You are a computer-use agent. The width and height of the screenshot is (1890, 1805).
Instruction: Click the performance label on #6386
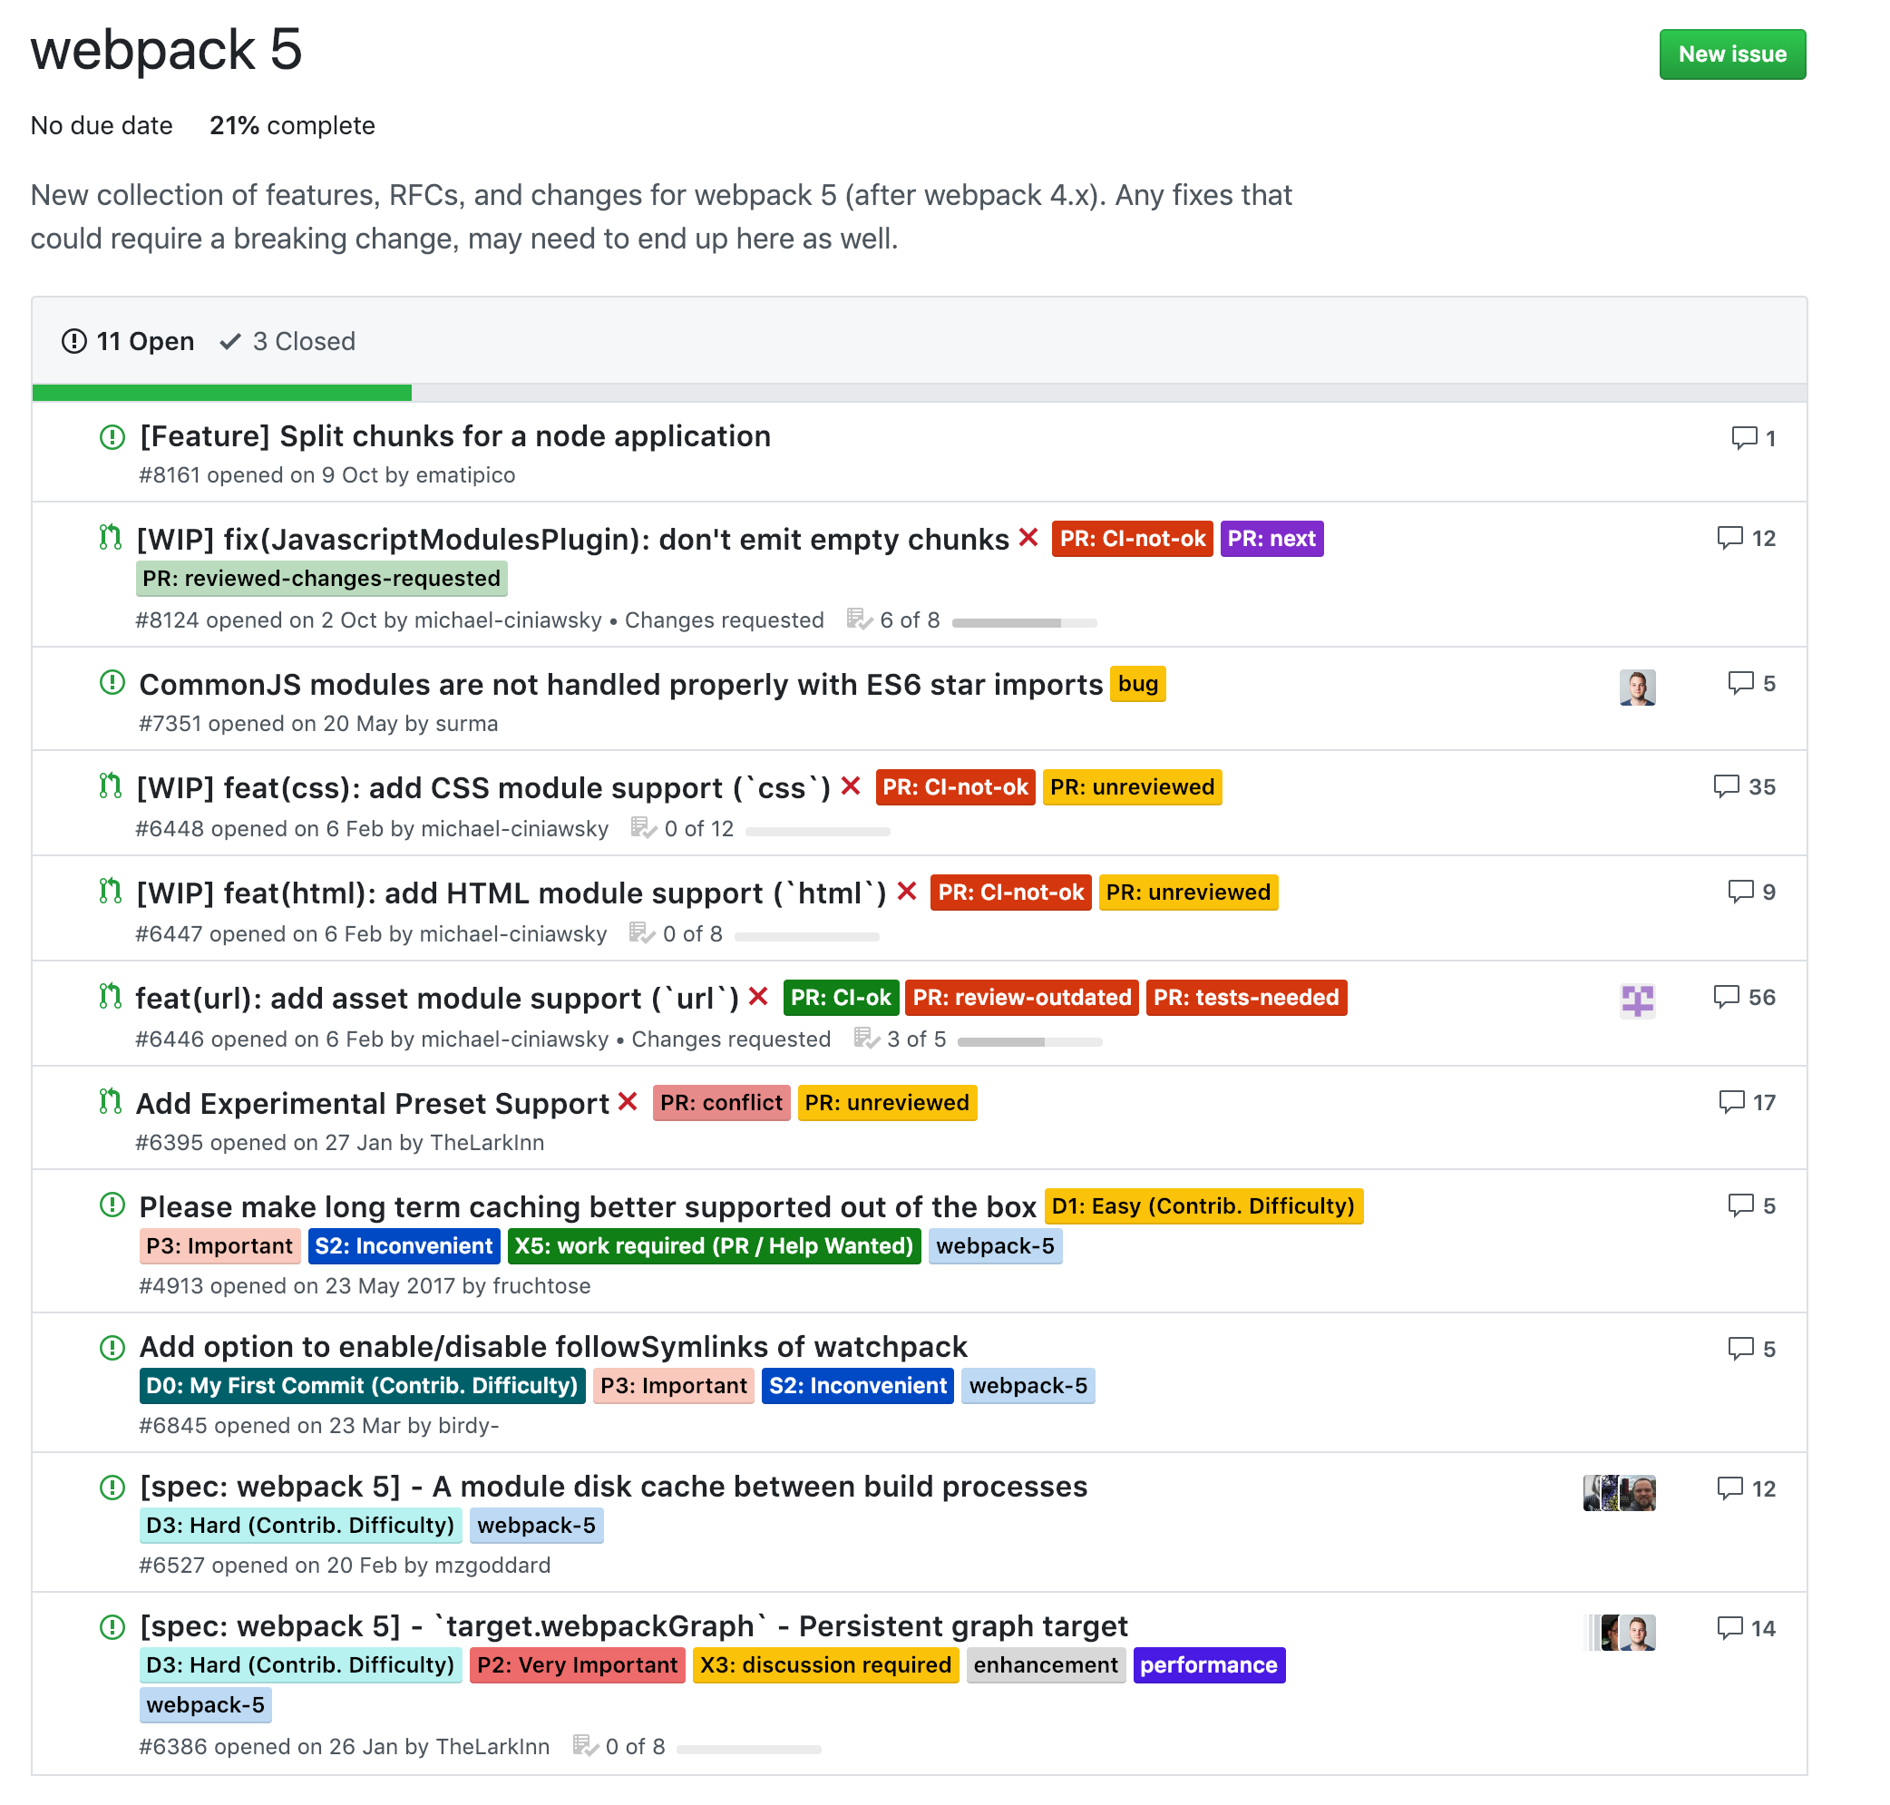click(1210, 1665)
